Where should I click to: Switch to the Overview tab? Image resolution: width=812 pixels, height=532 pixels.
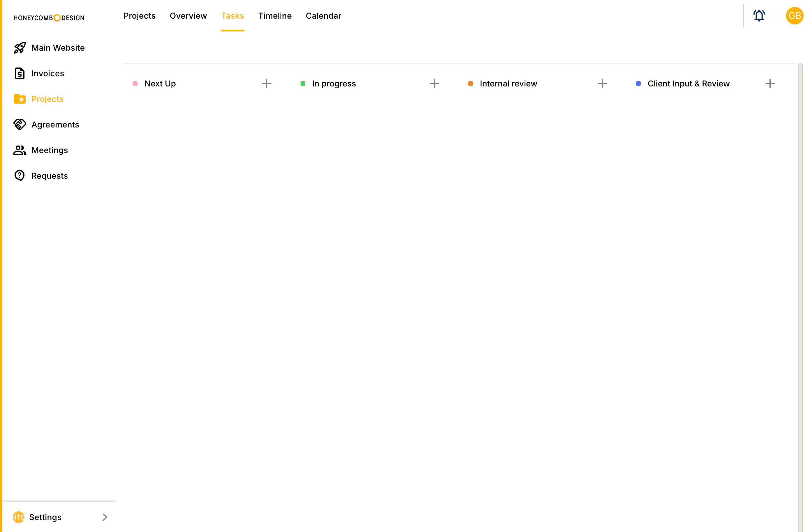pyautogui.click(x=188, y=16)
